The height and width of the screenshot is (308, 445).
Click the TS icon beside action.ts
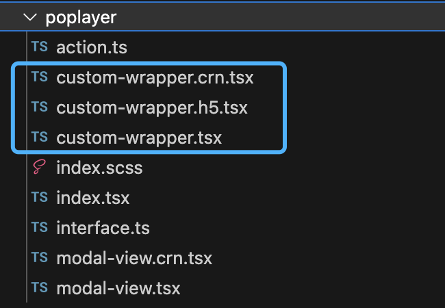coord(40,48)
